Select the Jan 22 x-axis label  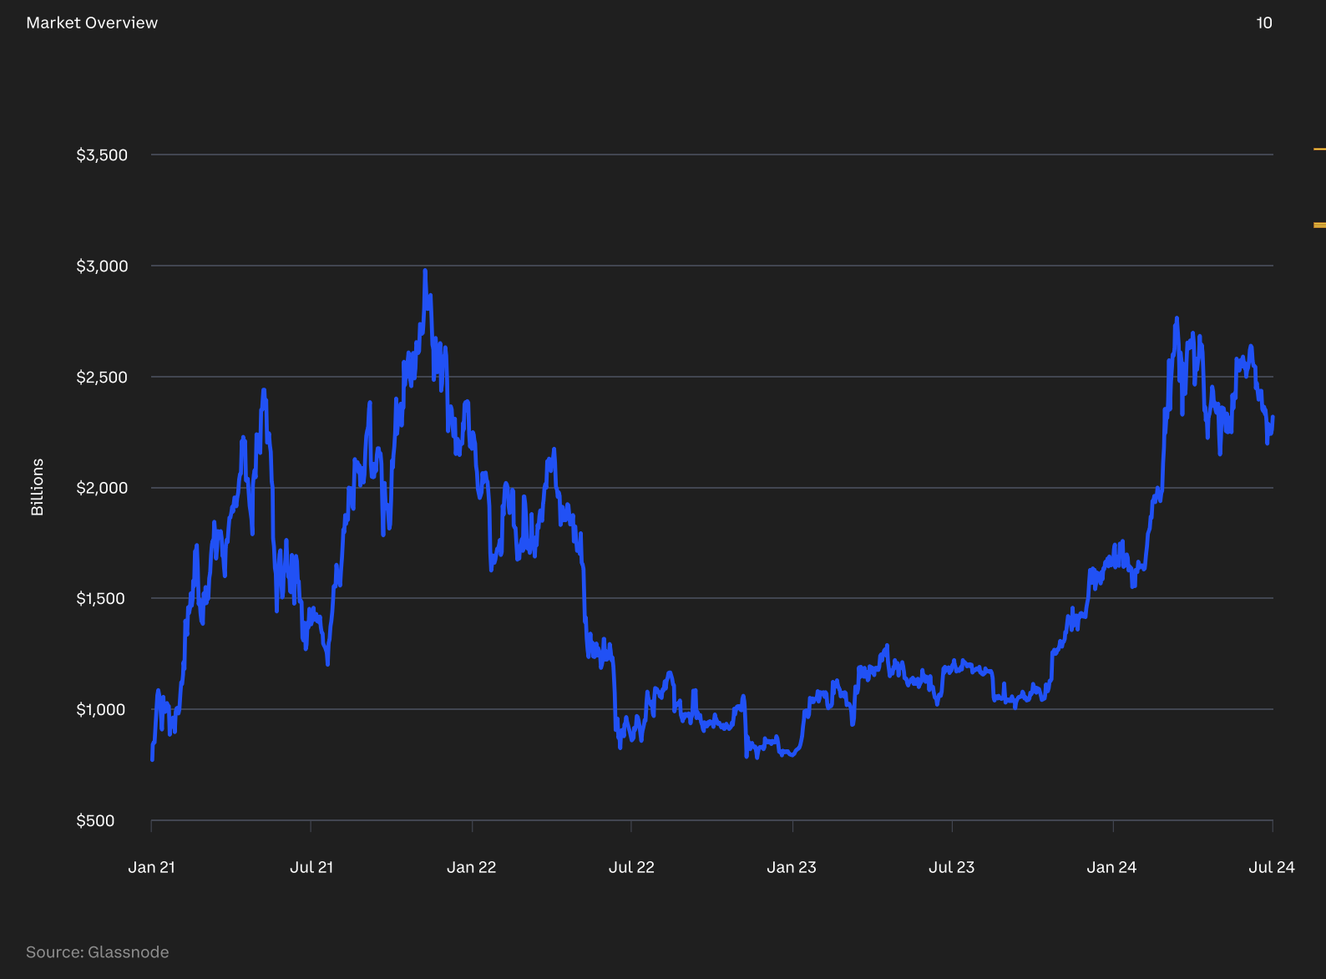(471, 867)
